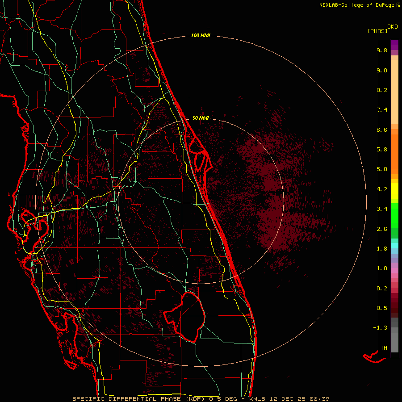The height and width of the screenshot is (402, 402).
Task: Click the 7.4 value on the color scale
Action: click(382, 110)
